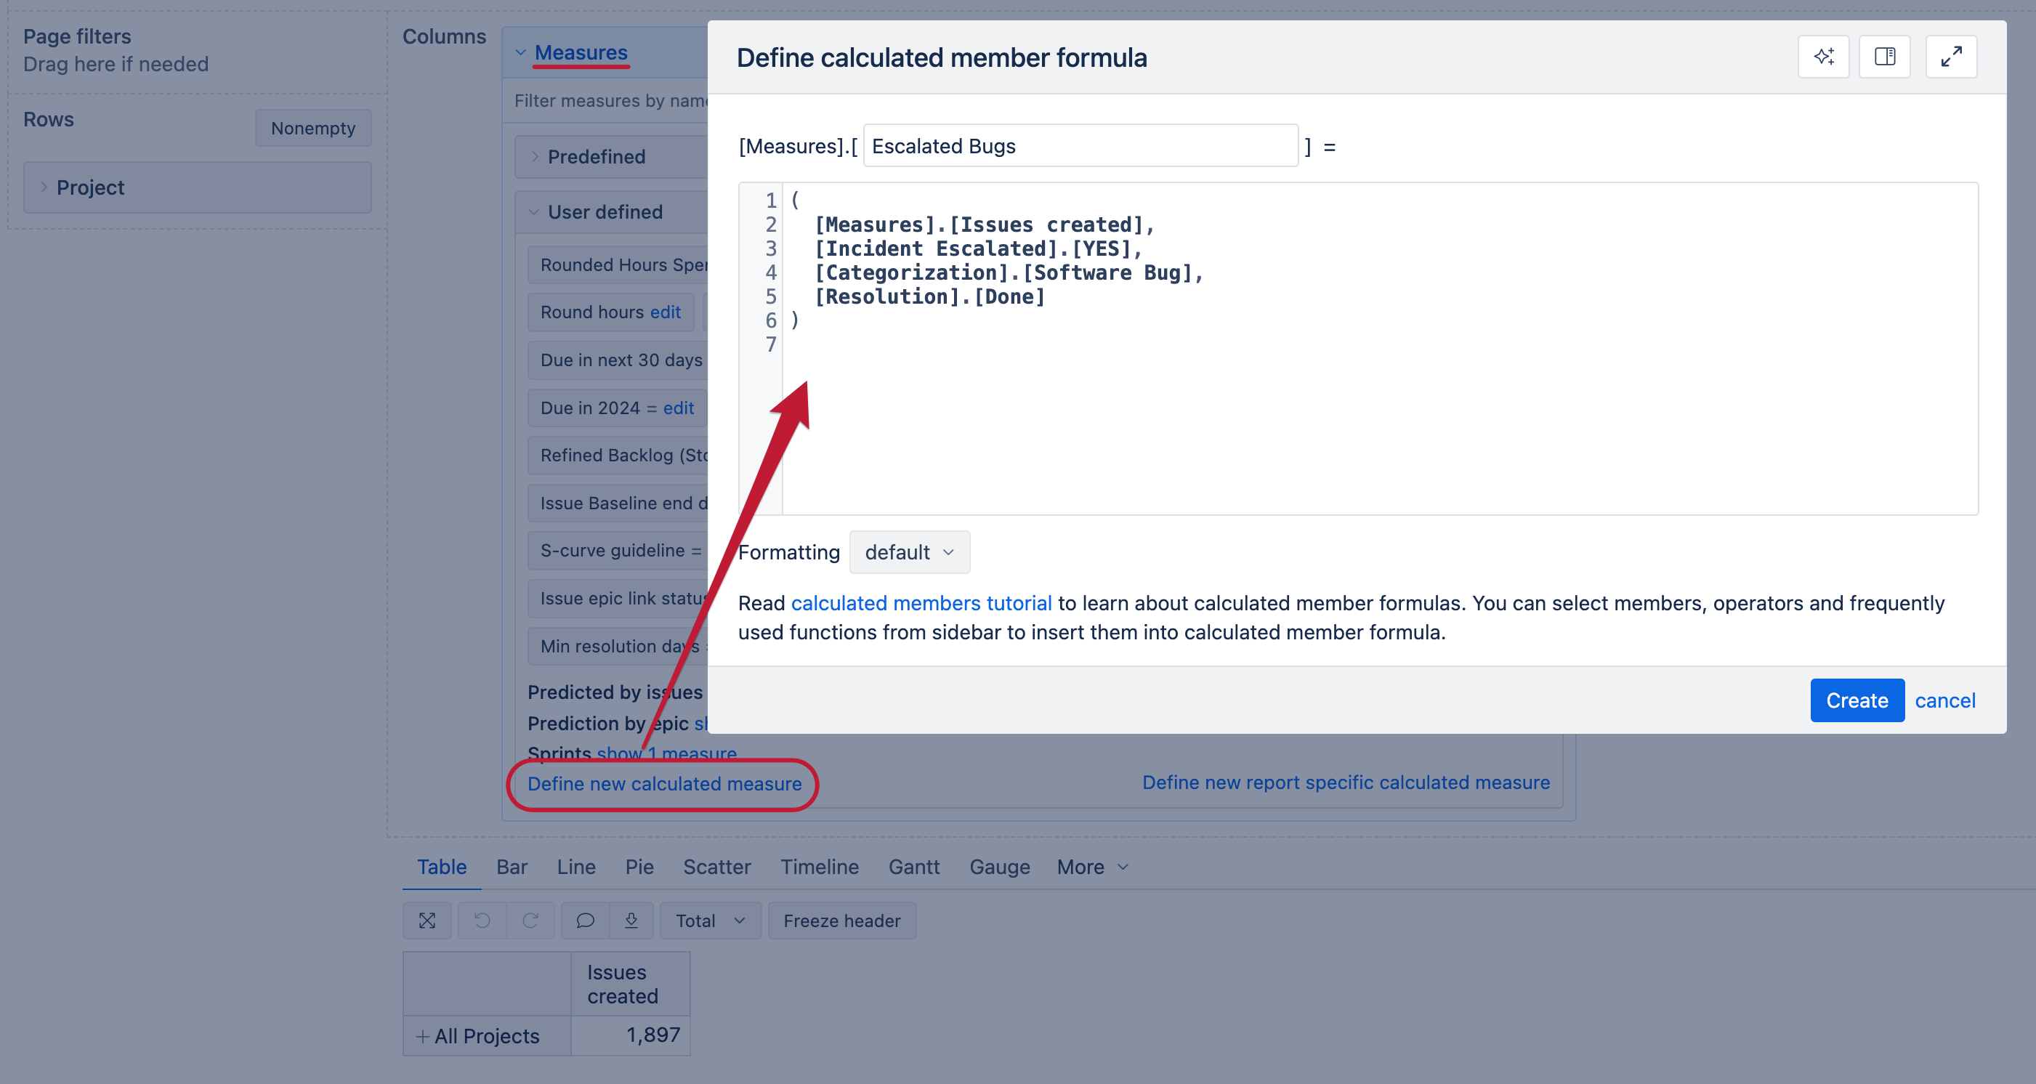The image size is (2036, 1084).
Task: Click the AI assistant sparkle icon
Action: pyautogui.click(x=1823, y=57)
